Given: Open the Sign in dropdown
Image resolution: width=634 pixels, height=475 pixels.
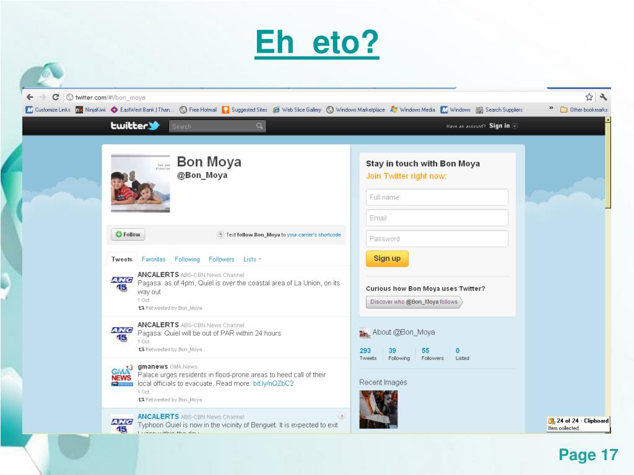Looking at the screenshot, I should 503,126.
